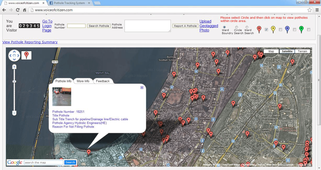Open a new browser tab
Image resolution: width=321 pixels, height=170 pixels.
(97, 3)
